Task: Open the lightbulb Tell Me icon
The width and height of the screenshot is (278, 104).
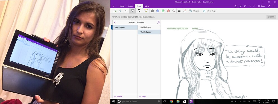Action: click(245, 6)
